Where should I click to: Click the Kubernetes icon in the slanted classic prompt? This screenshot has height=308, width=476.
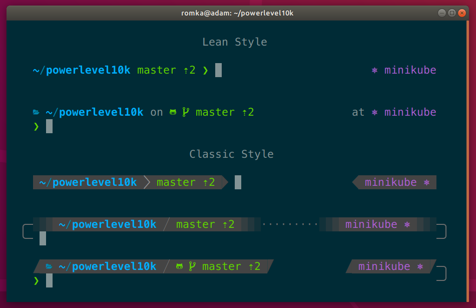pyautogui.click(x=420, y=266)
